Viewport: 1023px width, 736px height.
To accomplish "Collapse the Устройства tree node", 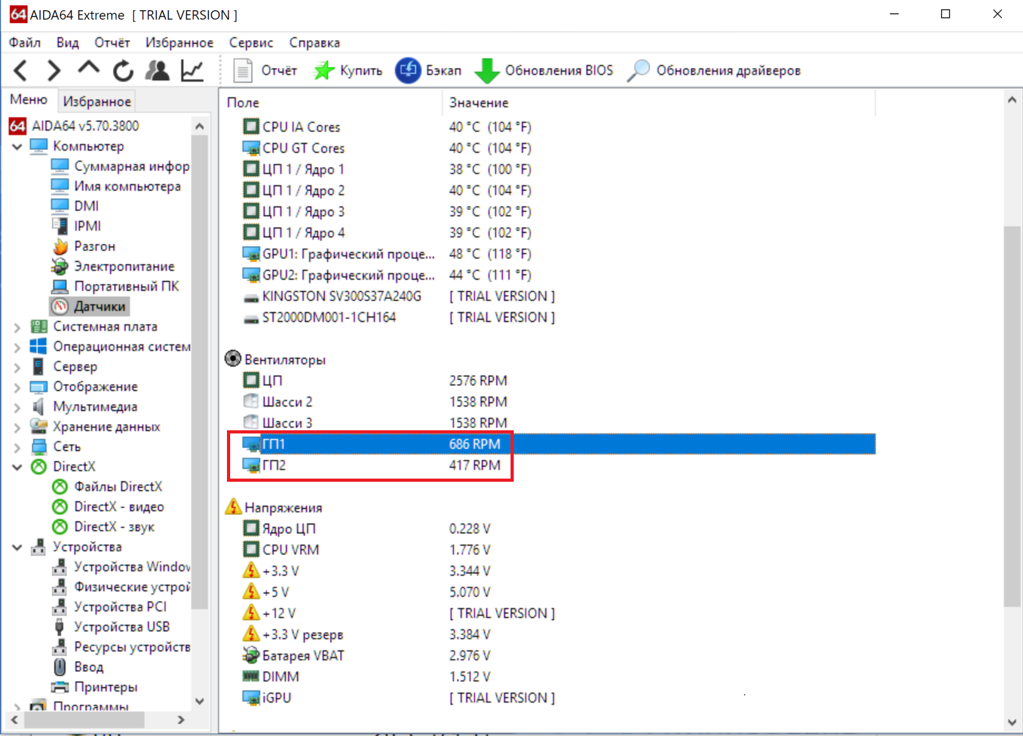I will [x=17, y=547].
